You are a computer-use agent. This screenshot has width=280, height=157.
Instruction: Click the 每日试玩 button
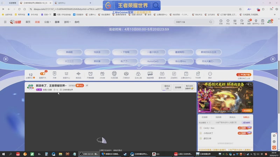(x=189, y=87)
